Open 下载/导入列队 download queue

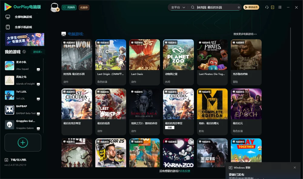click(x=15, y=160)
